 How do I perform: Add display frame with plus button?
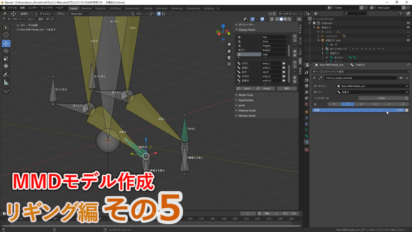295,36
